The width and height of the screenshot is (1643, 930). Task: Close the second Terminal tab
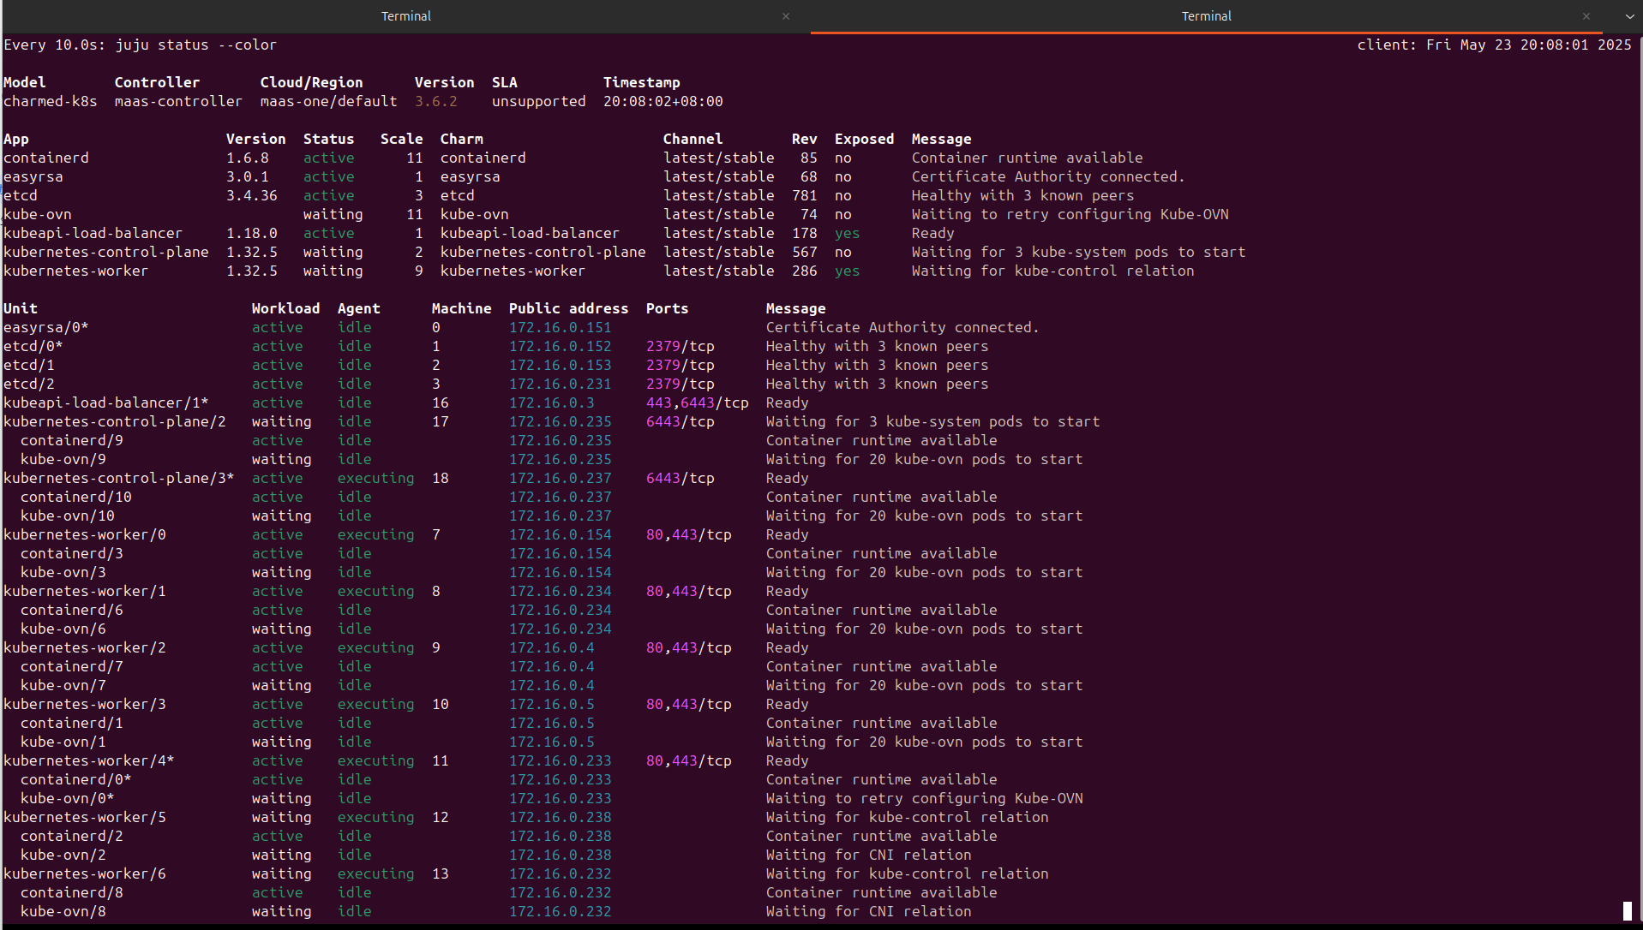[x=1586, y=16]
